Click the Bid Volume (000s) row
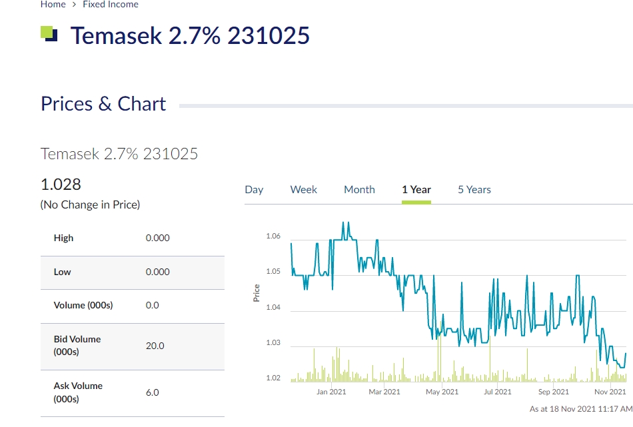633x427 pixels. 132,346
